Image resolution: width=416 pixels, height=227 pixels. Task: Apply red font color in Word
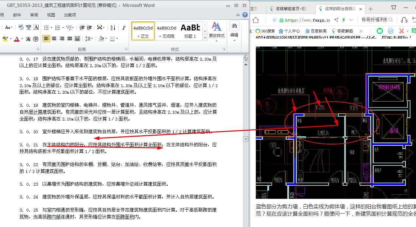point(17,39)
